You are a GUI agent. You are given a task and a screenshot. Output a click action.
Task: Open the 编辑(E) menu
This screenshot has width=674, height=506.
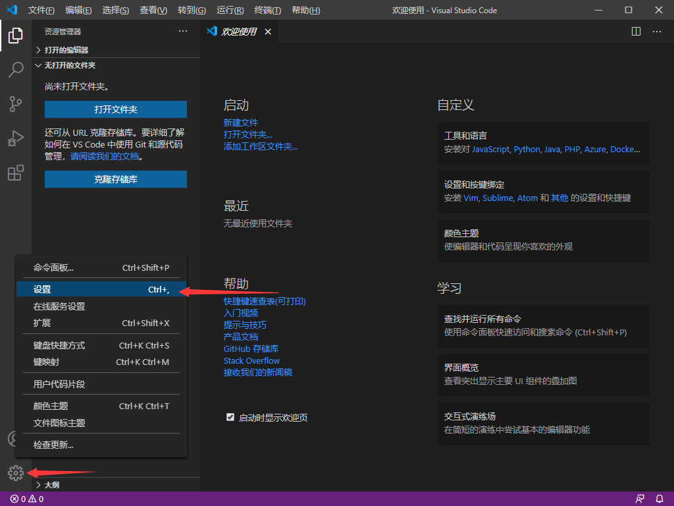(x=78, y=10)
